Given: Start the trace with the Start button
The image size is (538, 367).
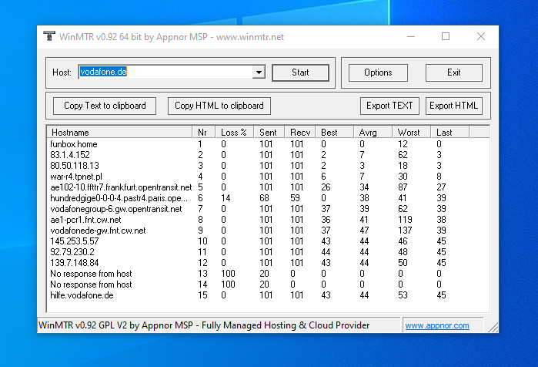Looking at the screenshot, I should [x=300, y=72].
